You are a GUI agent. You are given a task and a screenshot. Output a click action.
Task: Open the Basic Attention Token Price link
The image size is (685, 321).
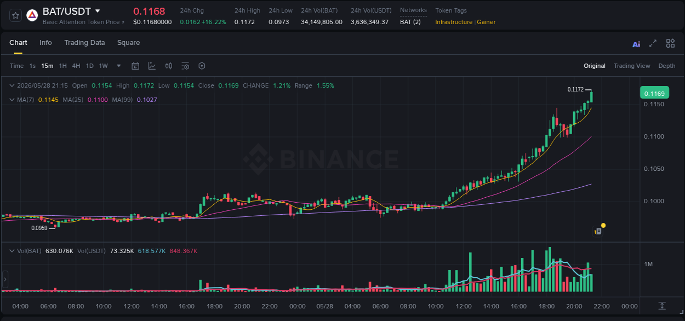pyautogui.click(x=83, y=22)
